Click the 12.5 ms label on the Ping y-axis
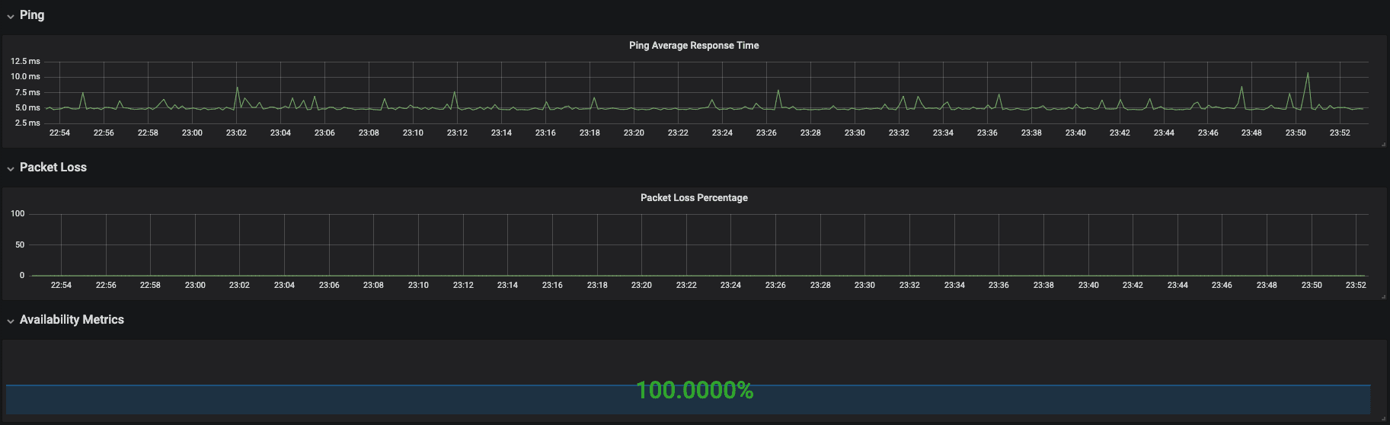This screenshot has width=1390, height=425. (25, 61)
